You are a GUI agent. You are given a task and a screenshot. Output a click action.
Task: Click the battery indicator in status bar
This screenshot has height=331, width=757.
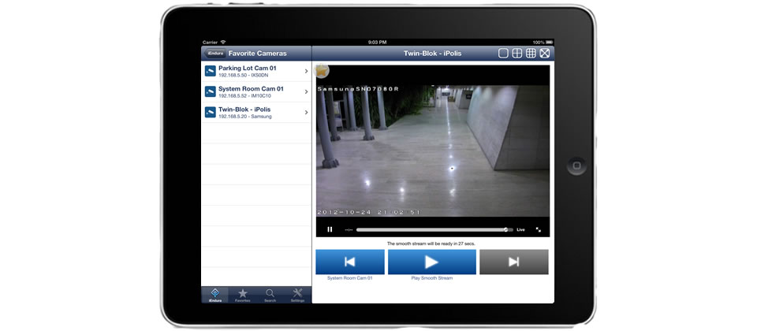point(549,43)
